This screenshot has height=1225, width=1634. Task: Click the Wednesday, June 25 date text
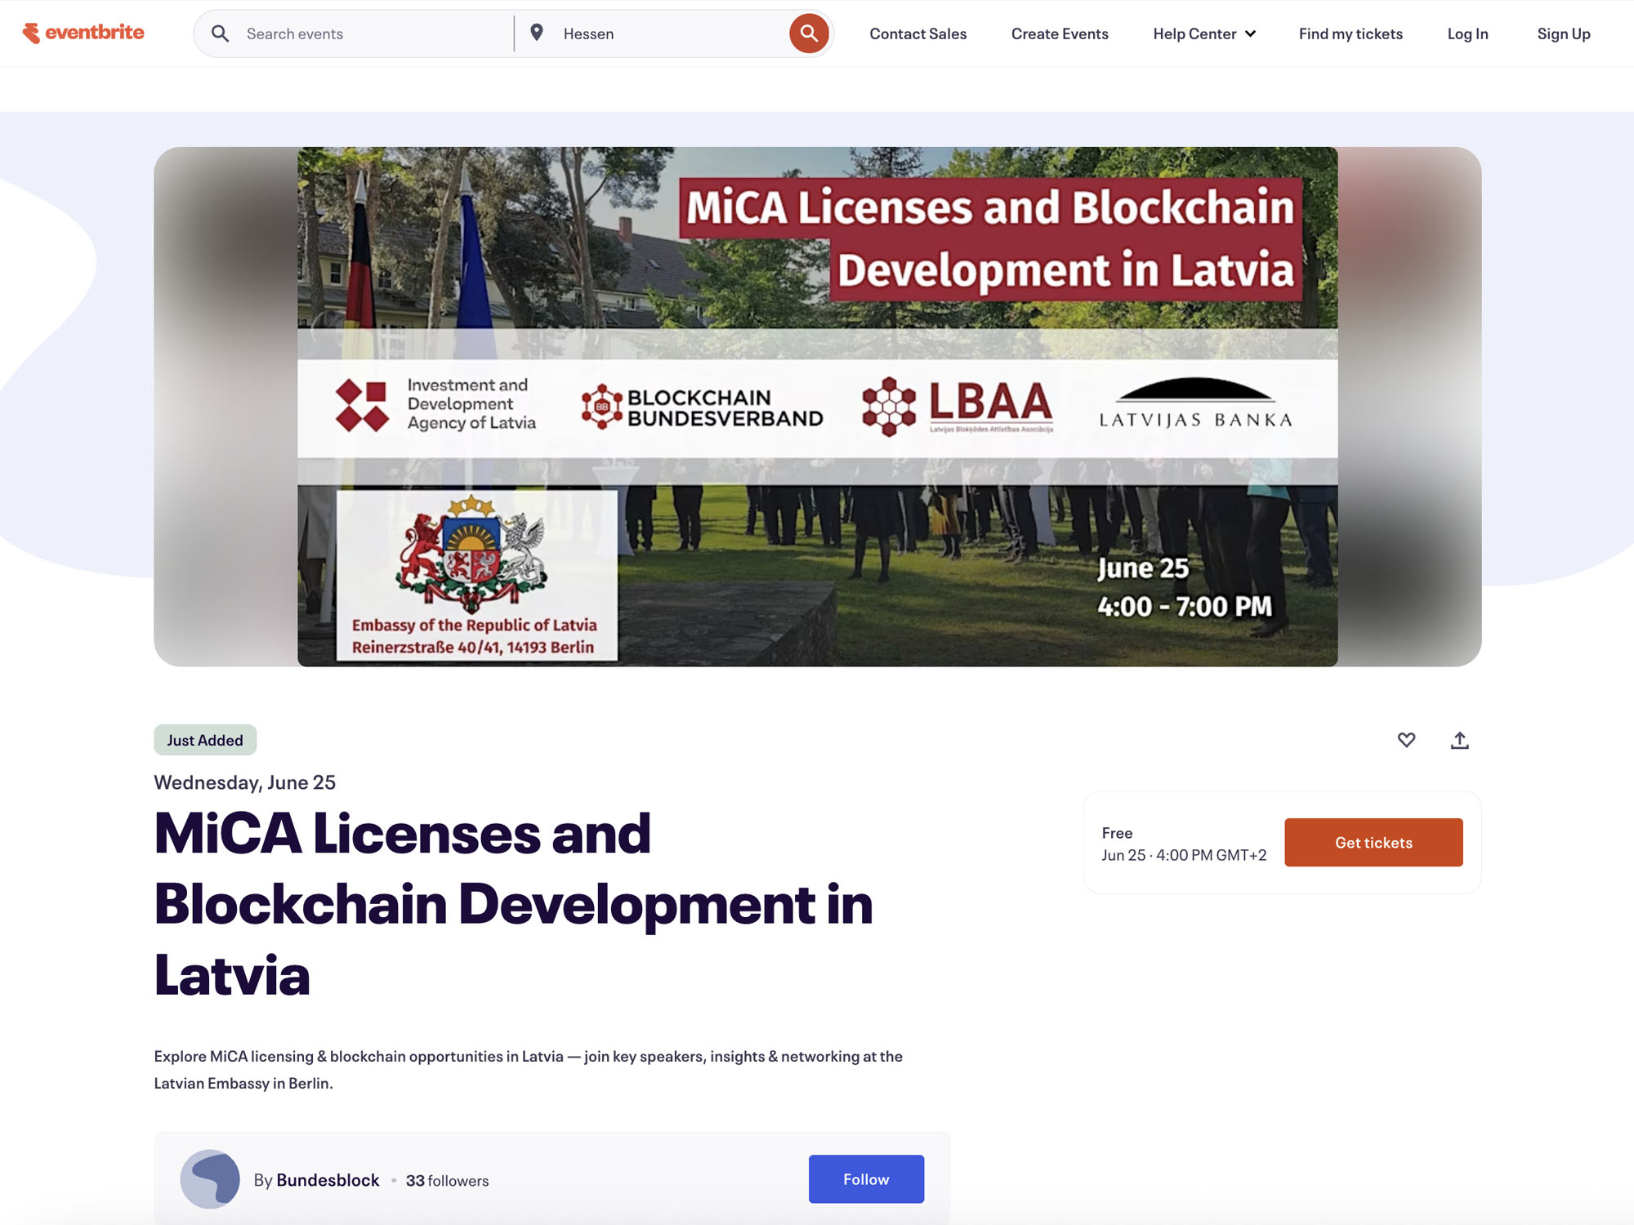tap(245, 782)
